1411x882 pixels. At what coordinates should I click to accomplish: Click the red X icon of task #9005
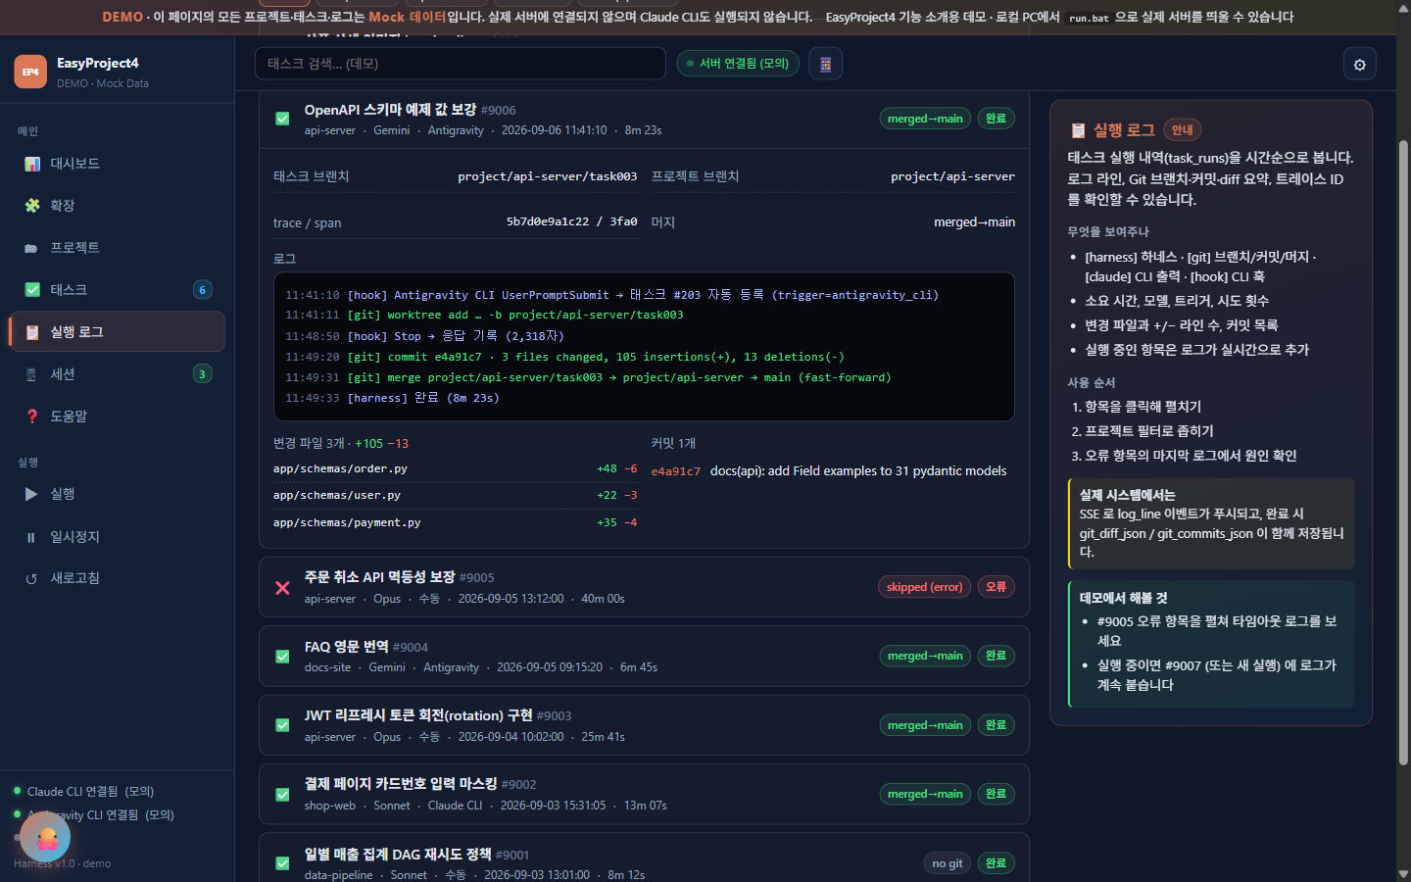[x=282, y=588]
